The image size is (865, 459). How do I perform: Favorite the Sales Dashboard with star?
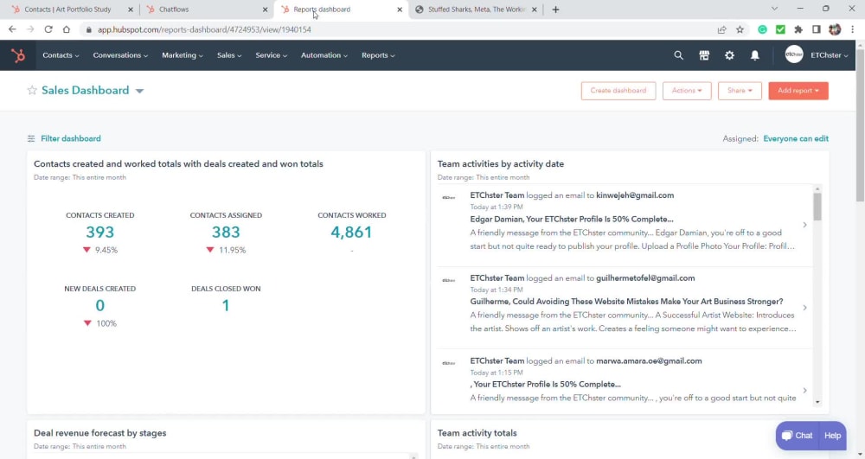32,91
